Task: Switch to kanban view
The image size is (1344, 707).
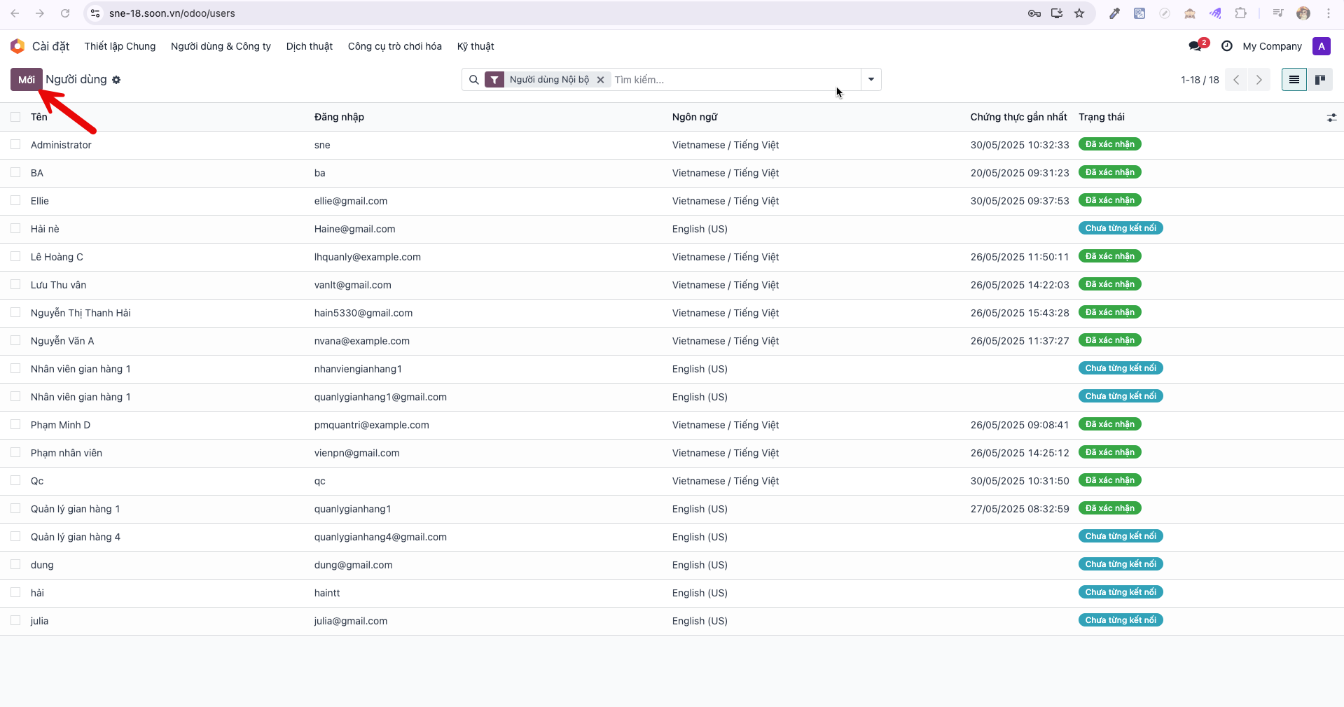Action: [1319, 80]
